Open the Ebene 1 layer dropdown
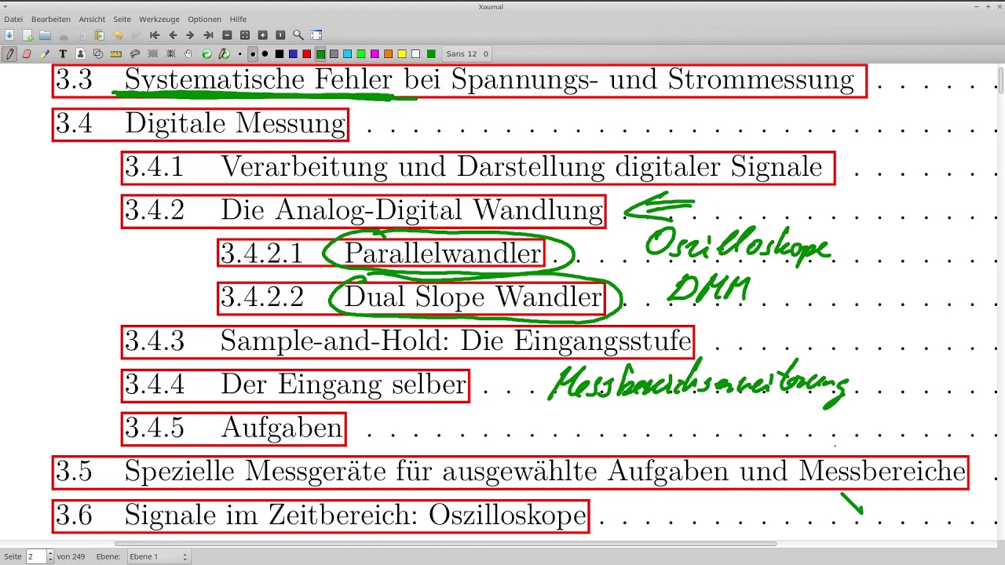This screenshot has width=1005, height=565. click(159, 556)
